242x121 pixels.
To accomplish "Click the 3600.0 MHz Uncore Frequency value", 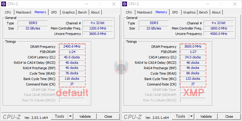I will tap(98, 34).
